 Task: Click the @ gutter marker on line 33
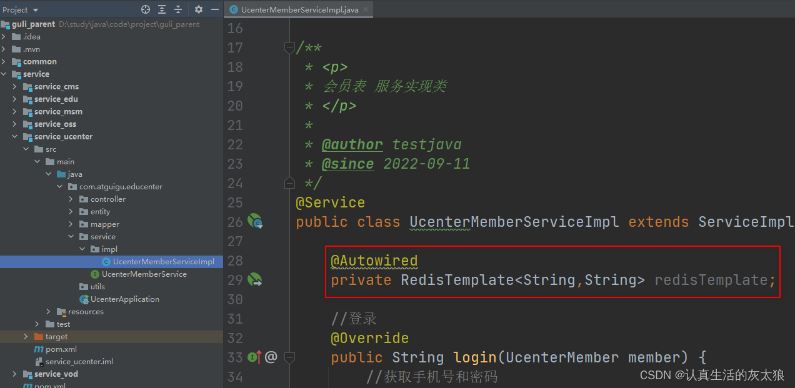tap(271, 357)
